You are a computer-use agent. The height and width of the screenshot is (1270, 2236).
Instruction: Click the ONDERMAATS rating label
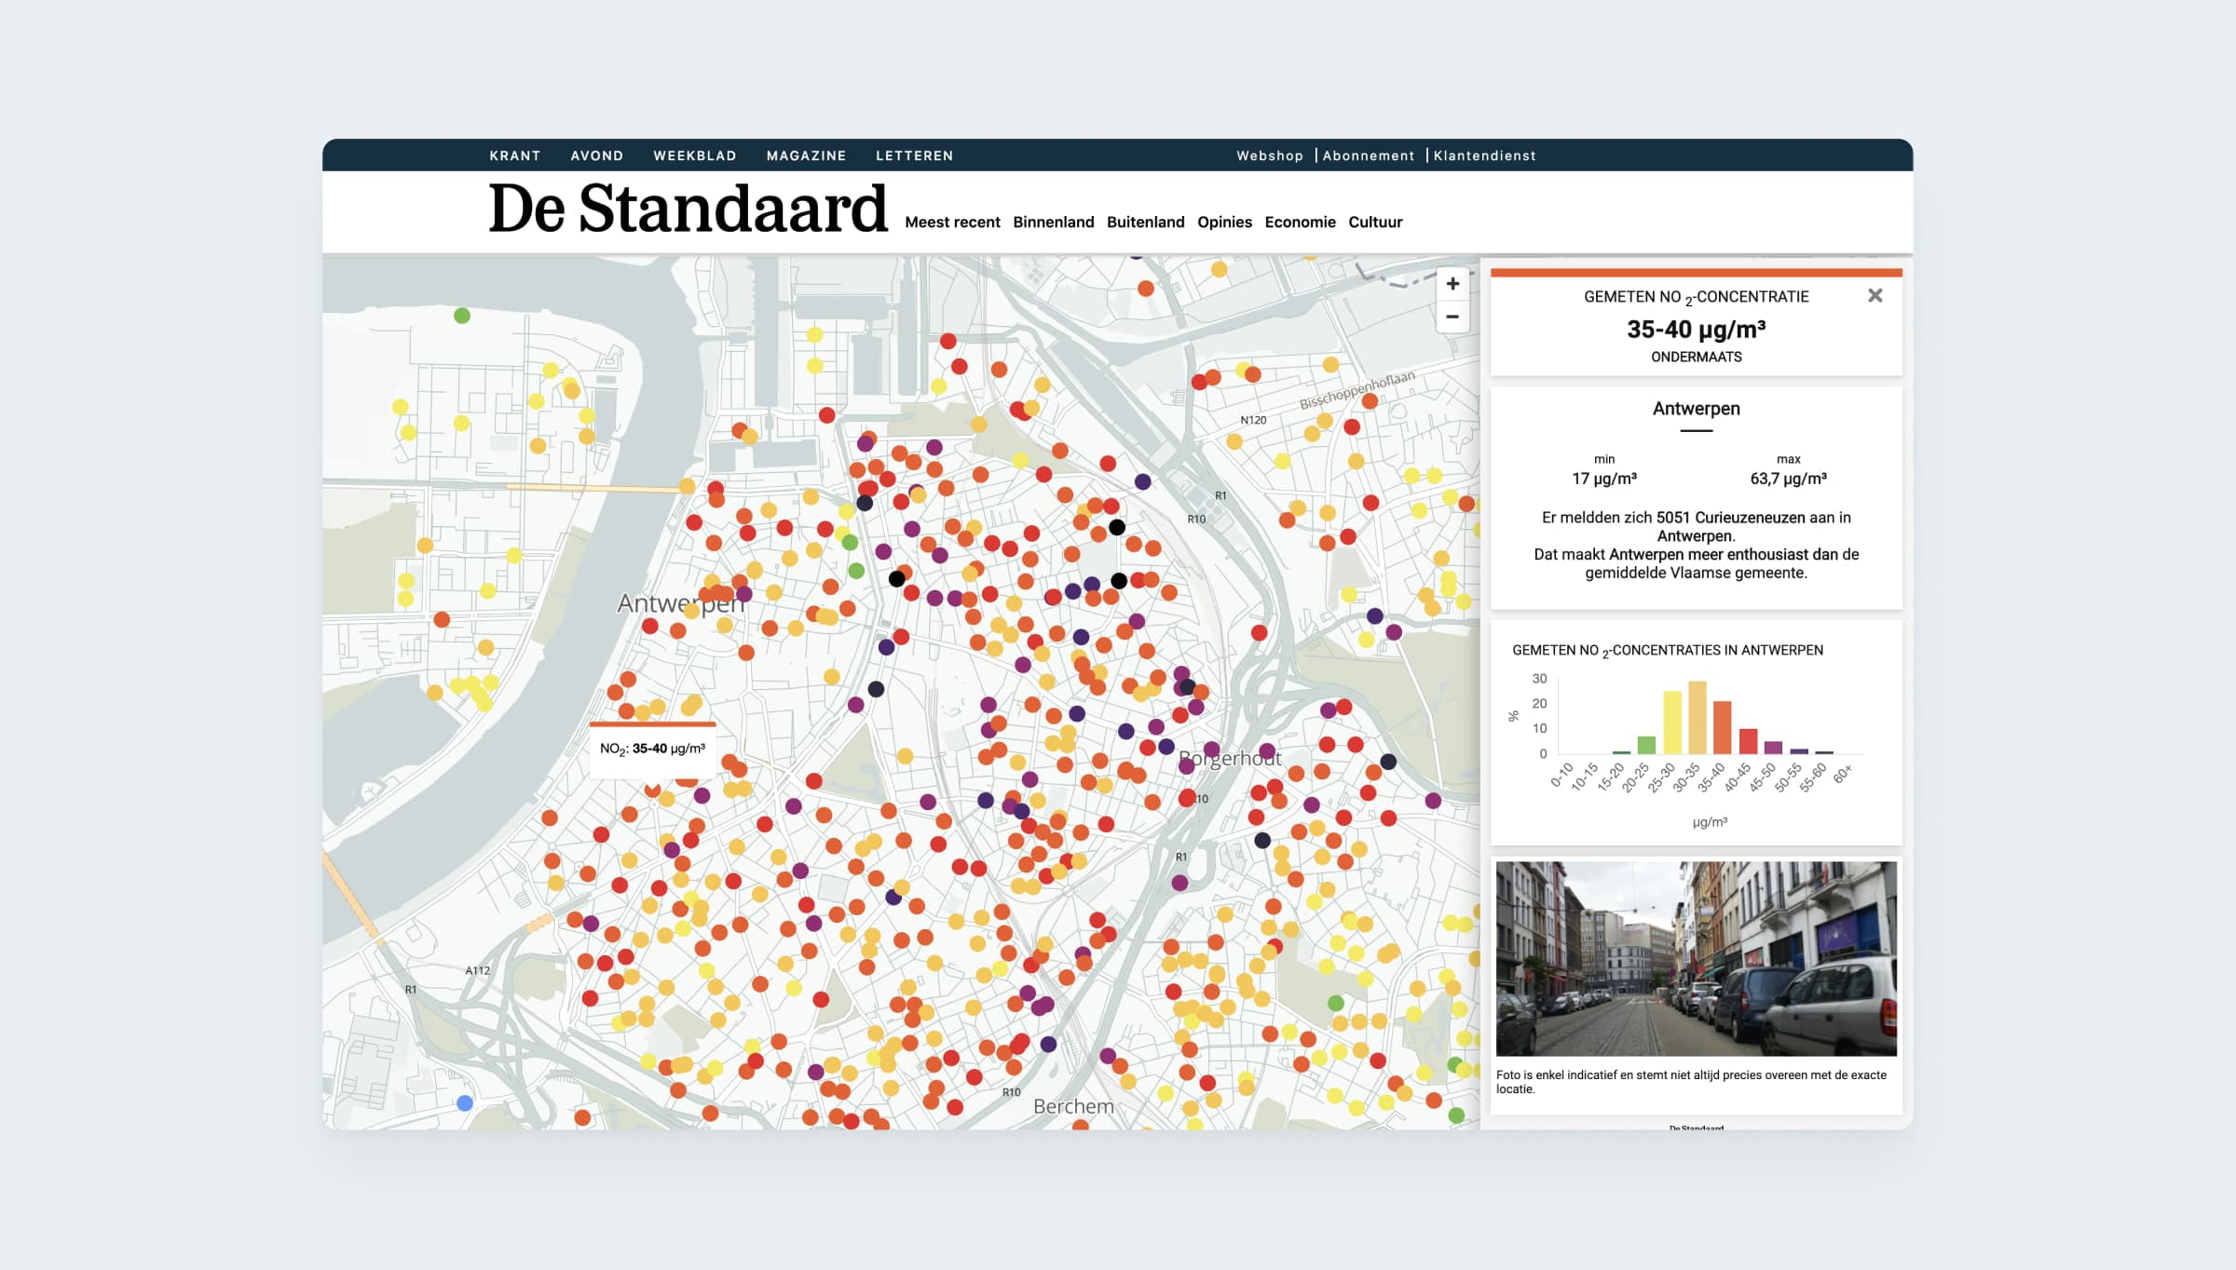[1697, 357]
